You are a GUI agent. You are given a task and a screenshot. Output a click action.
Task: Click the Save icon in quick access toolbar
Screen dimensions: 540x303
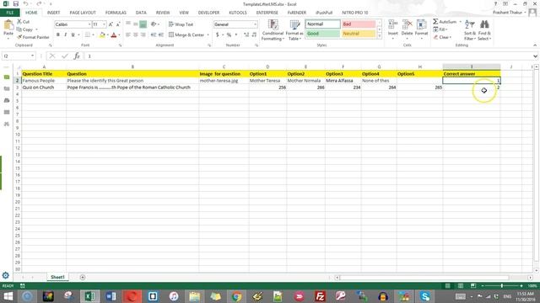(x=15, y=3)
